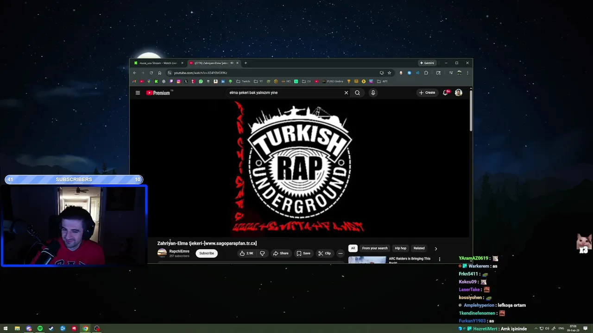This screenshot has height=333, width=593.
Task: Select the Related chip
Action: [419, 248]
